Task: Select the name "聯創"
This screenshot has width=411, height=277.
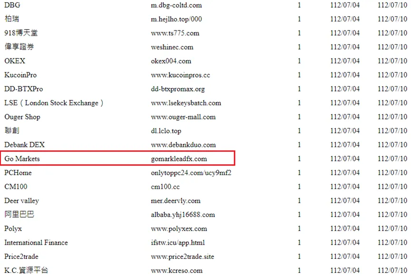Action: [x=12, y=130]
